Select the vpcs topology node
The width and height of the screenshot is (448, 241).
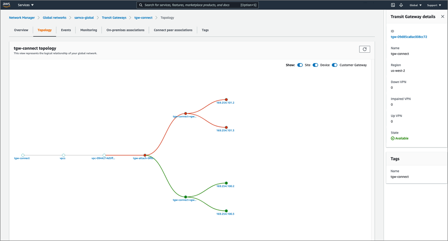[63, 155]
